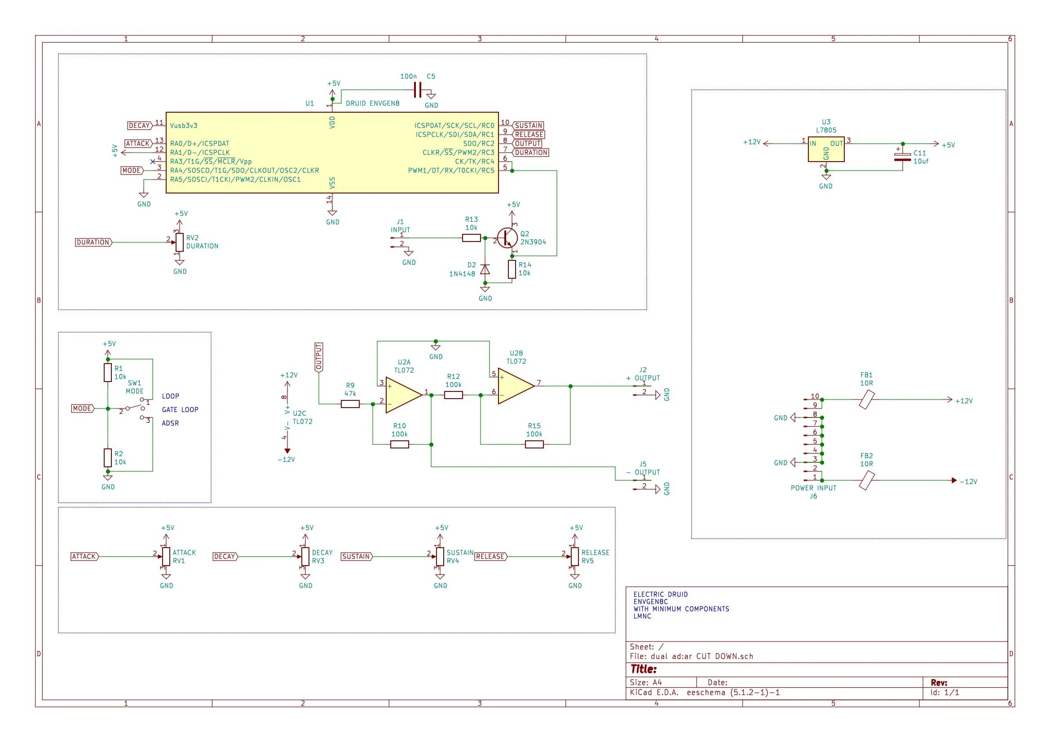
Task: Click the Q2 2N3904 transistor symbol
Action: click(x=507, y=238)
